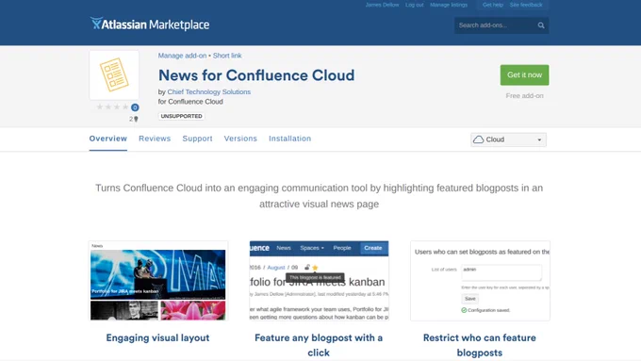
Task: Click the News add-on logo icon
Action: tap(114, 74)
